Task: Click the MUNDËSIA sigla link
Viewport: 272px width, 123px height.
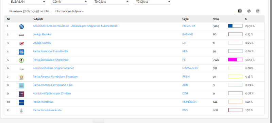Action: pos(189,102)
